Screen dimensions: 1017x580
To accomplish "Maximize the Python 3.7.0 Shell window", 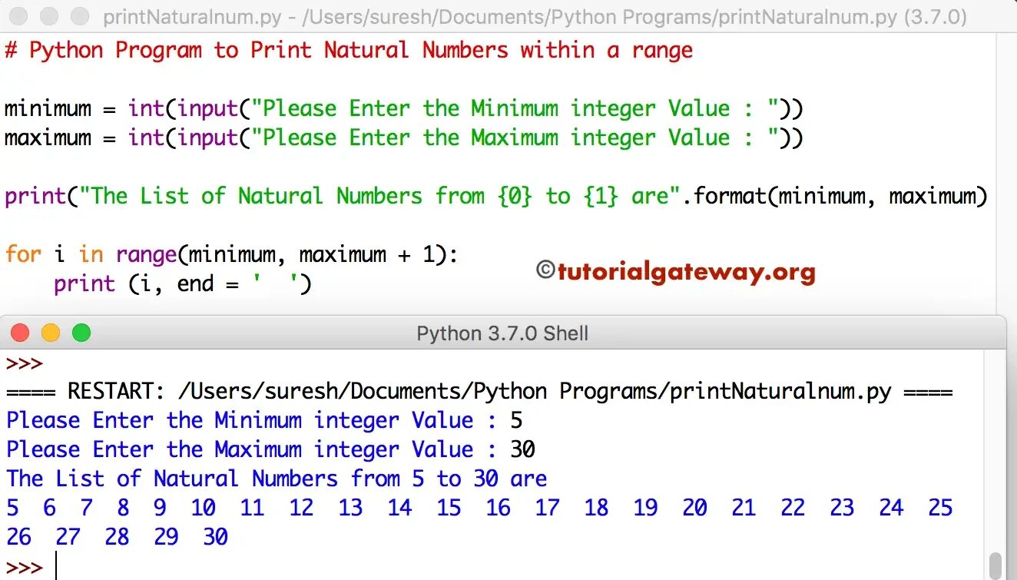I will [81, 333].
